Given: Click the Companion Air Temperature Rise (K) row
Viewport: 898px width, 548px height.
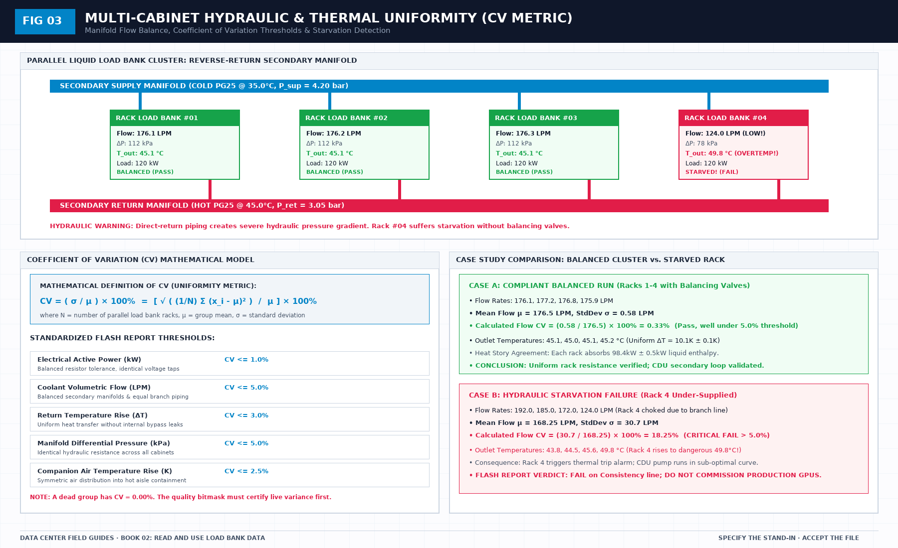Looking at the screenshot, I should [229, 475].
